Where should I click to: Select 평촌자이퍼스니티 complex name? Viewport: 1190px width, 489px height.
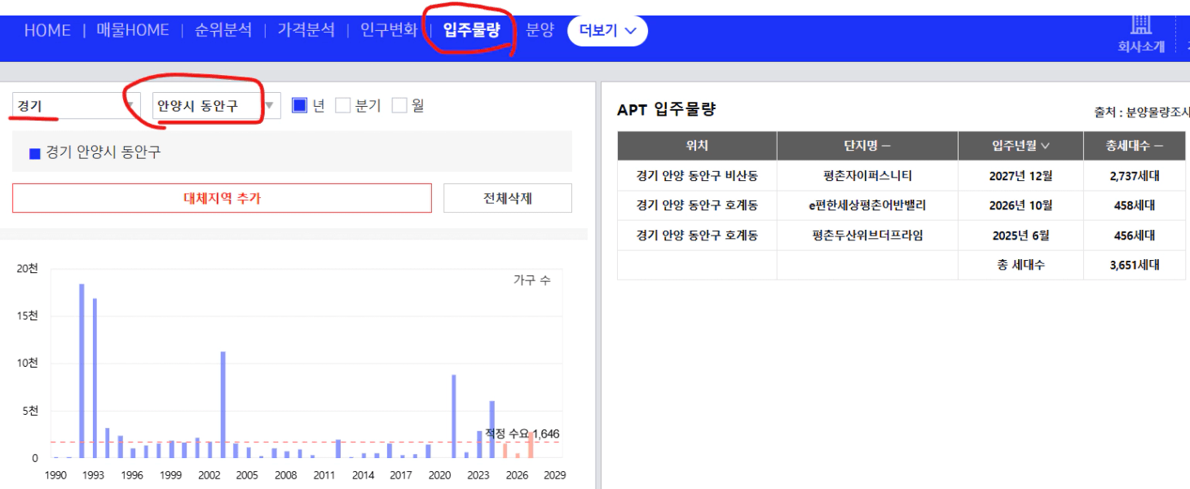[867, 175]
